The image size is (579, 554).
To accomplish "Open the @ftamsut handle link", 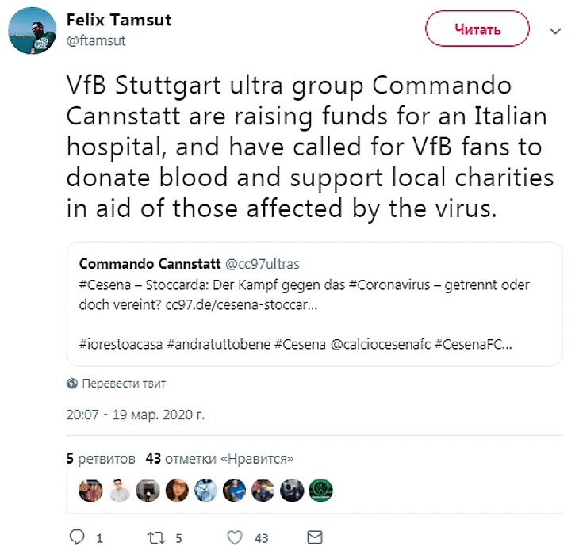I will pos(96,40).
